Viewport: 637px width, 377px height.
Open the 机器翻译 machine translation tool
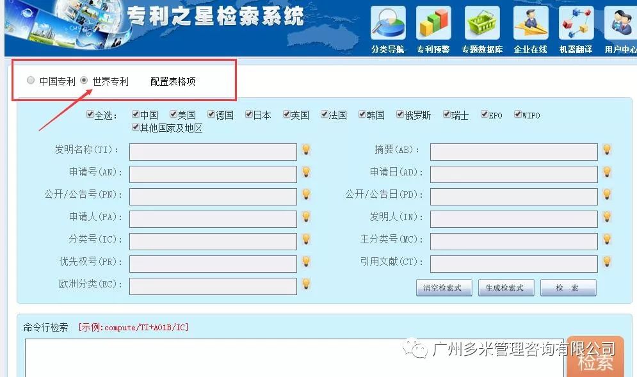576,26
